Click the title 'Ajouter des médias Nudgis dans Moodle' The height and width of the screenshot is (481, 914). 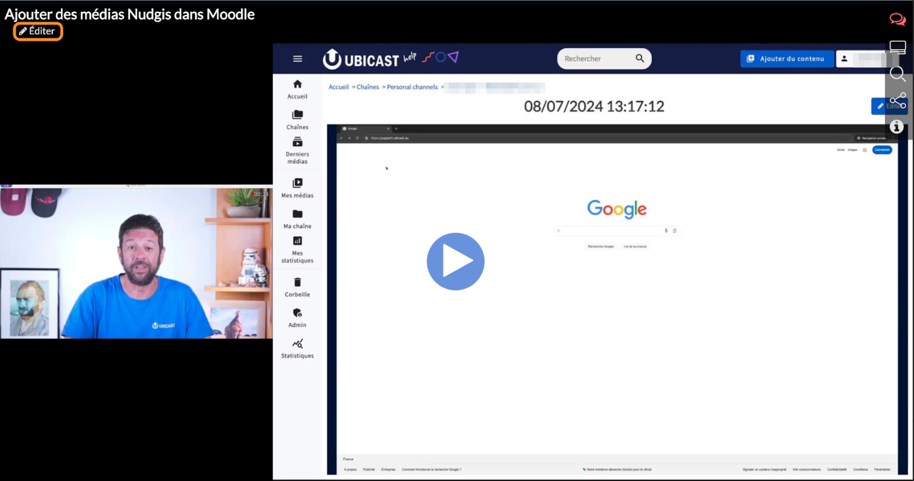[x=130, y=14]
